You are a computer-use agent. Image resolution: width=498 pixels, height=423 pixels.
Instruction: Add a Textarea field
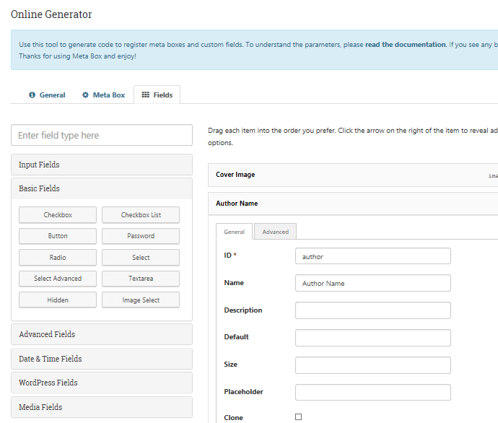tap(141, 279)
